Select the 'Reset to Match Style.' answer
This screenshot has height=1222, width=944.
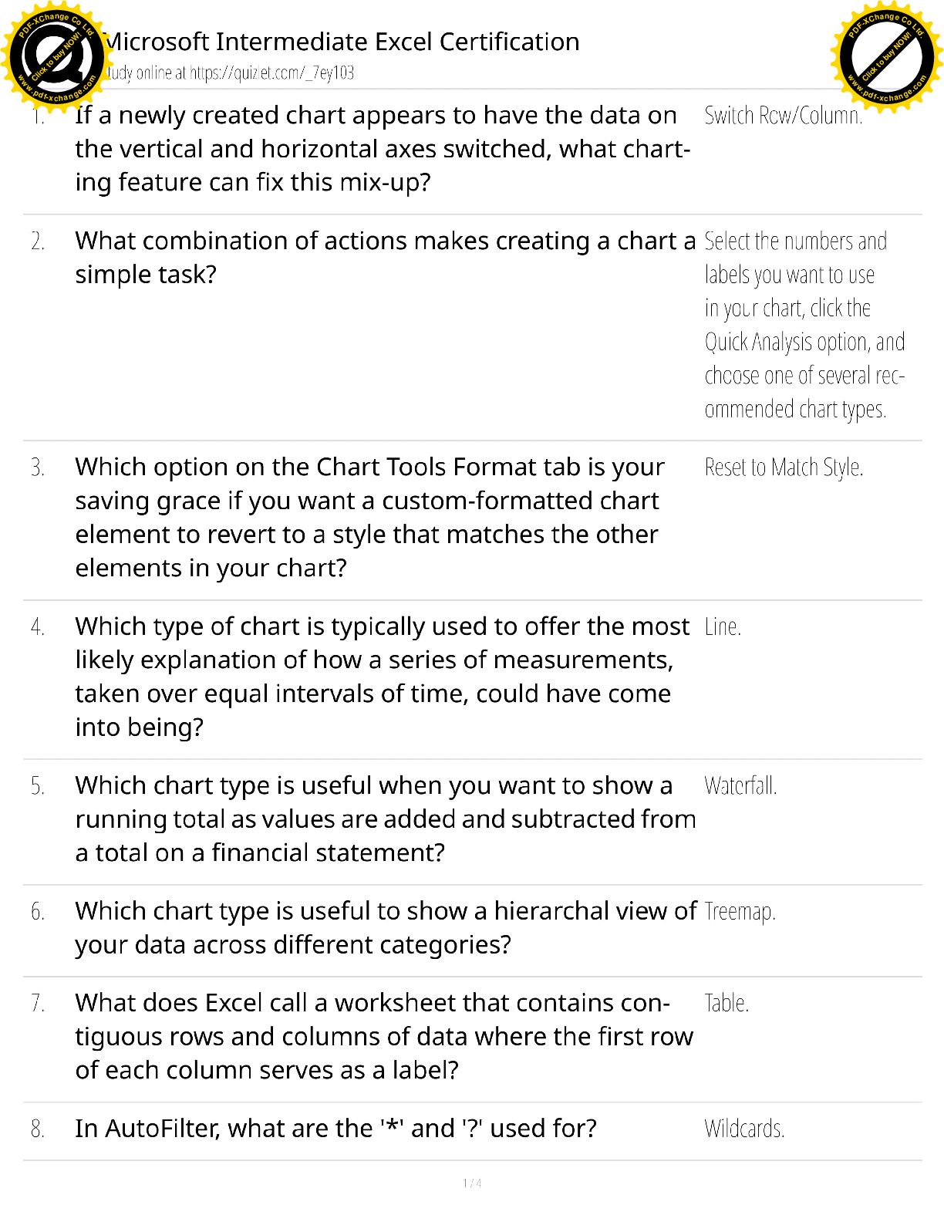tap(784, 468)
